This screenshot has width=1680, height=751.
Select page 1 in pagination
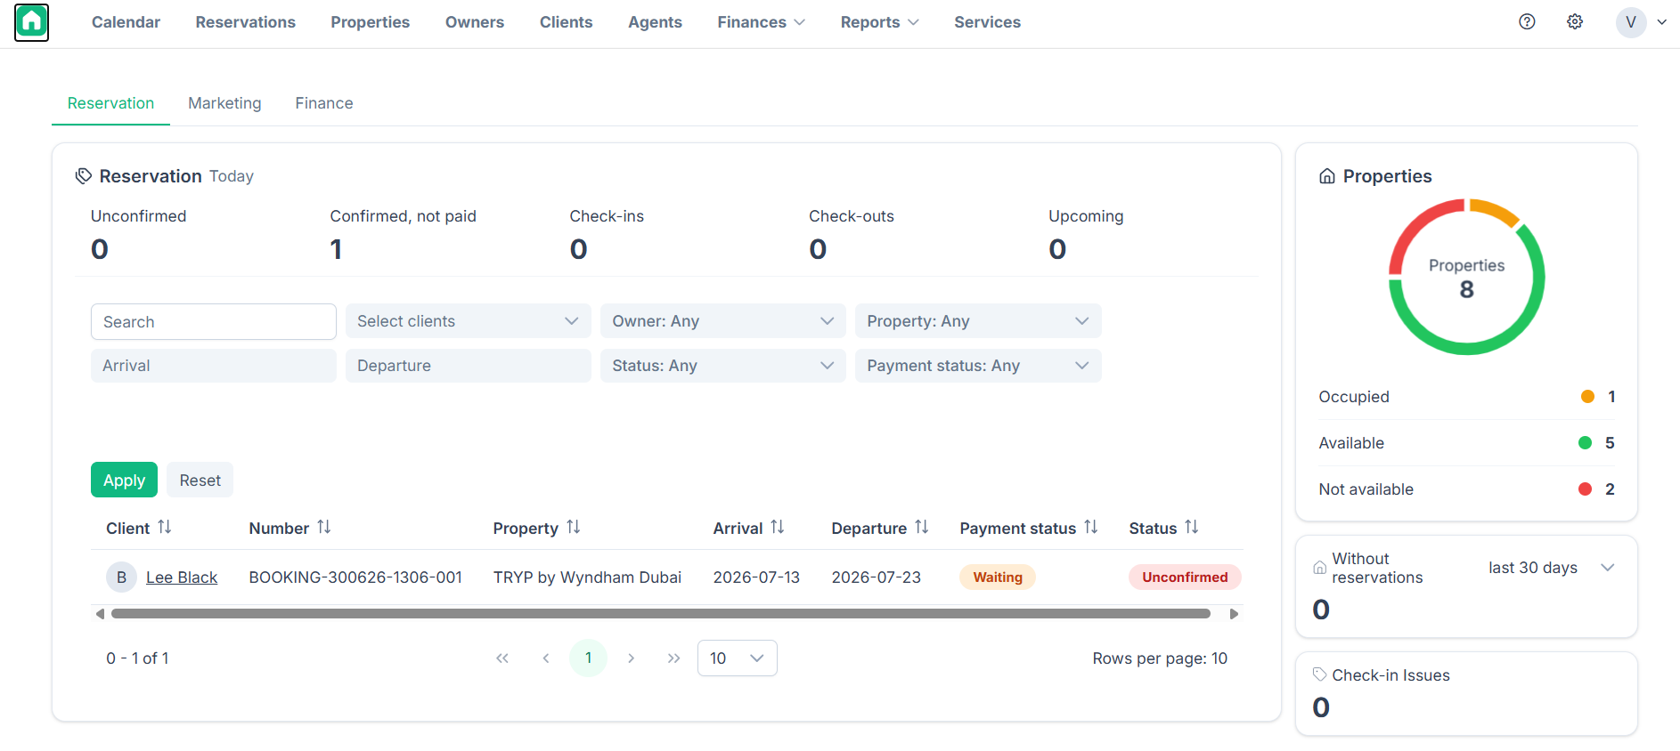(x=588, y=658)
